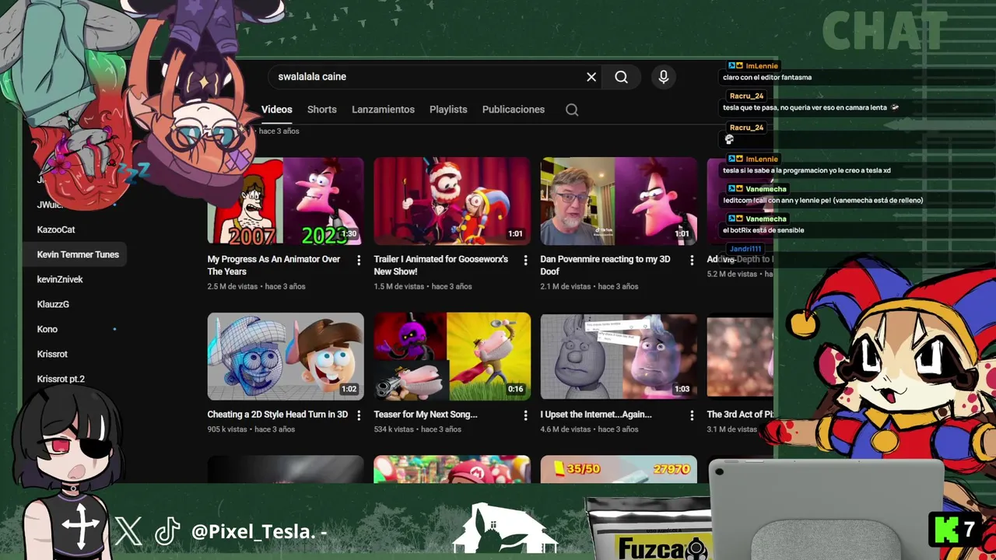Click chat username Vanemecha above botRix message
996x560 pixels.
click(766, 219)
